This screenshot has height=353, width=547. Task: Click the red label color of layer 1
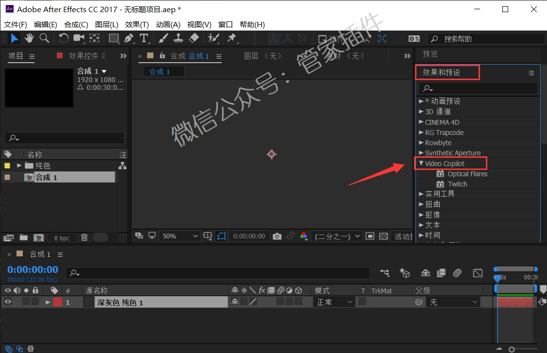(x=58, y=302)
